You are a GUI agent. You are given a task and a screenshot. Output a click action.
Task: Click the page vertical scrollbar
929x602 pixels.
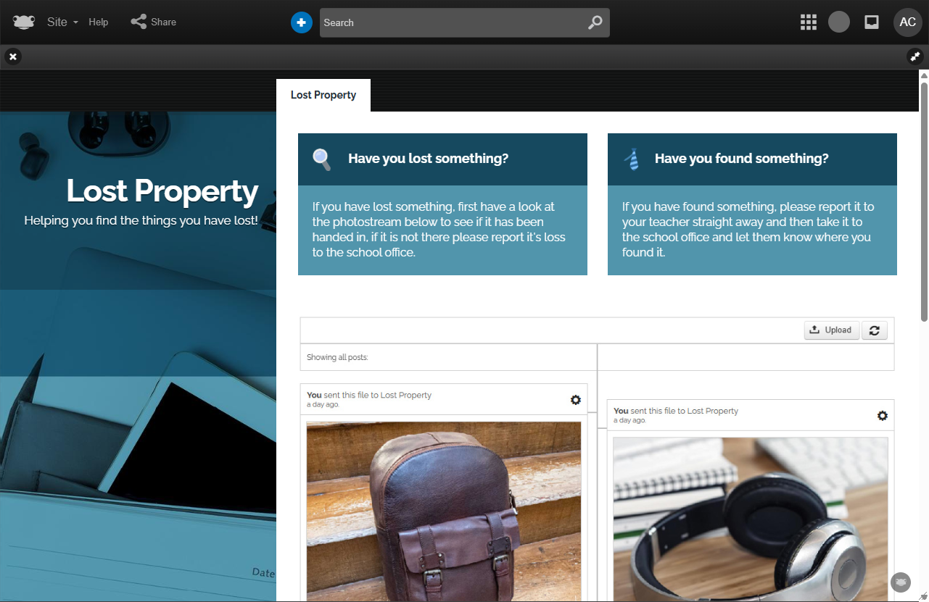pyautogui.click(x=924, y=196)
